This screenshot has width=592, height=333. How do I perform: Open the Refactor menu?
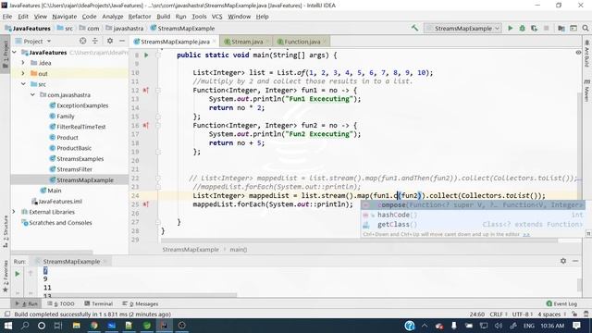pyautogui.click(x=140, y=17)
